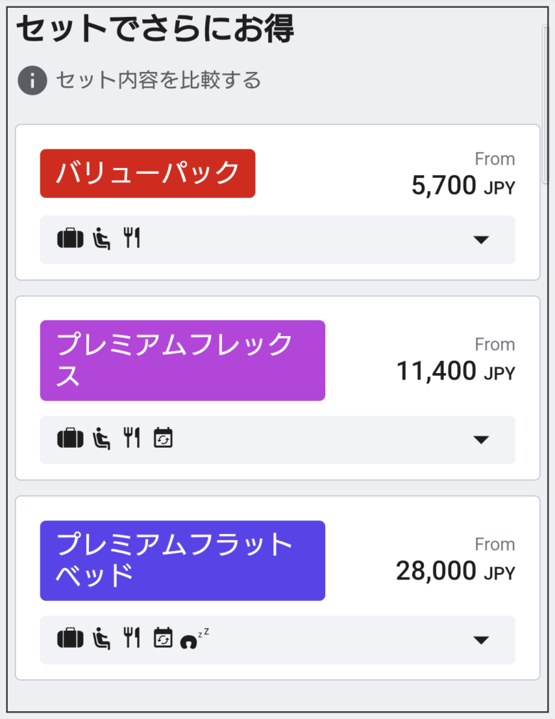The width and height of the screenshot is (555, 719).
Task: Click the 28,000 JPY price
Action: coord(455,572)
